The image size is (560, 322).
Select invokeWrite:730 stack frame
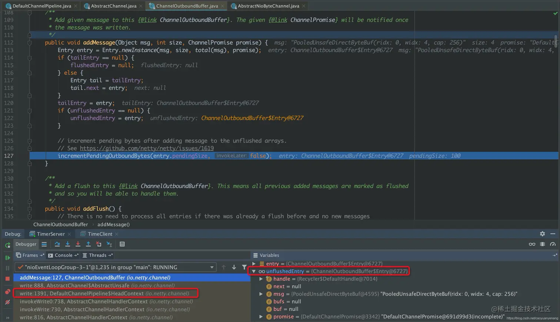[x=132, y=309]
